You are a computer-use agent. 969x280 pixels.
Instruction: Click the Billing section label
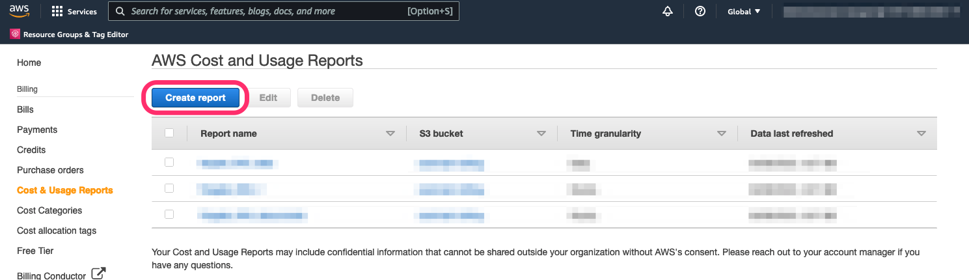click(x=27, y=89)
